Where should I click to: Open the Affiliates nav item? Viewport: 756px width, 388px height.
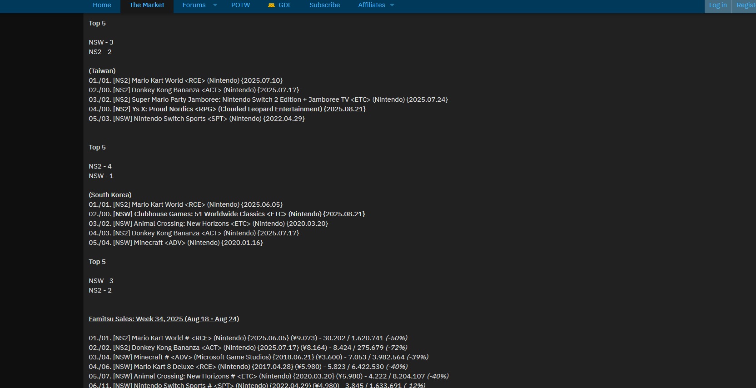(372, 5)
